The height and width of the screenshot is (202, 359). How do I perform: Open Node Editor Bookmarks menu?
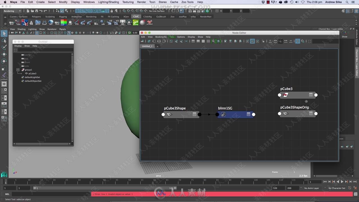(x=161, y=37)
